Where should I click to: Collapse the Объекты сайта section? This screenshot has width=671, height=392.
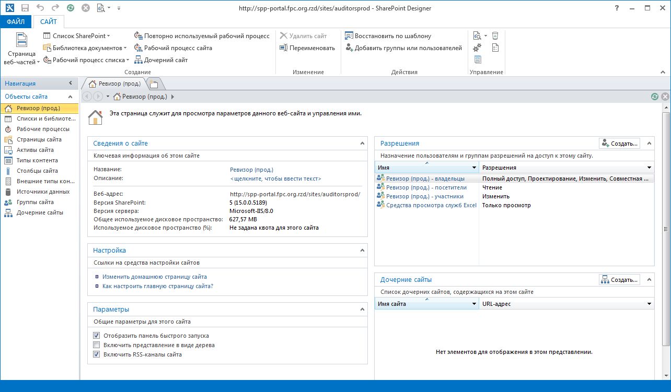[71, 97]
